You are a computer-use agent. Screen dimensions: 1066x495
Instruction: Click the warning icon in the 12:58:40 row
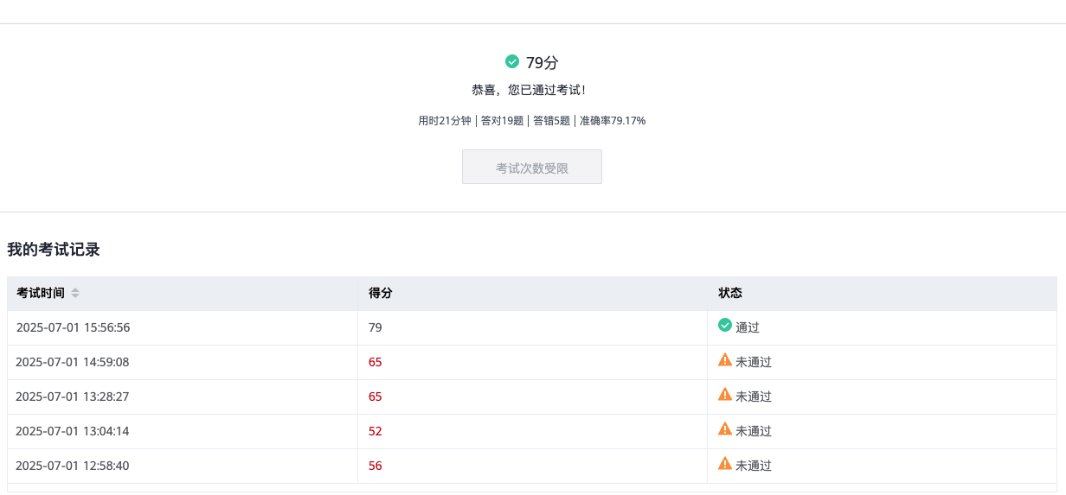725,464
